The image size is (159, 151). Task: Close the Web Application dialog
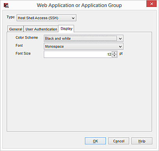pos(152,4)
